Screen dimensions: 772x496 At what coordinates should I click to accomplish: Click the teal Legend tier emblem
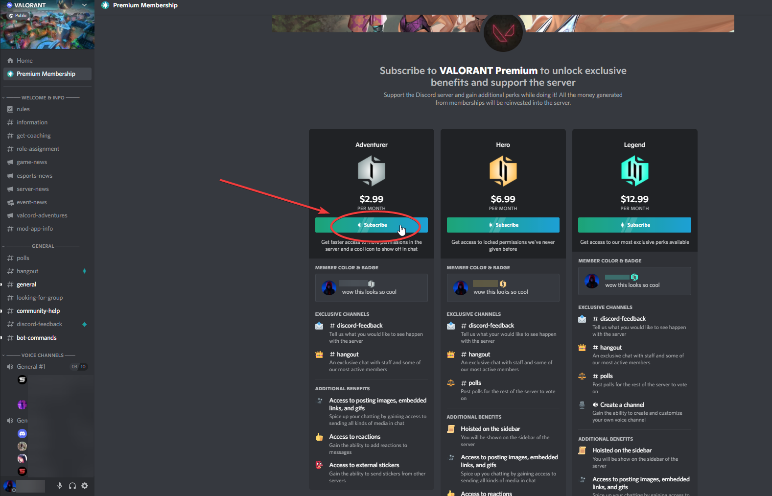pos(635,171)
